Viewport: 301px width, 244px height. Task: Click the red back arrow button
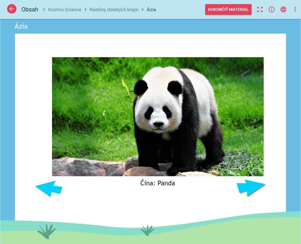coord(12,9)
